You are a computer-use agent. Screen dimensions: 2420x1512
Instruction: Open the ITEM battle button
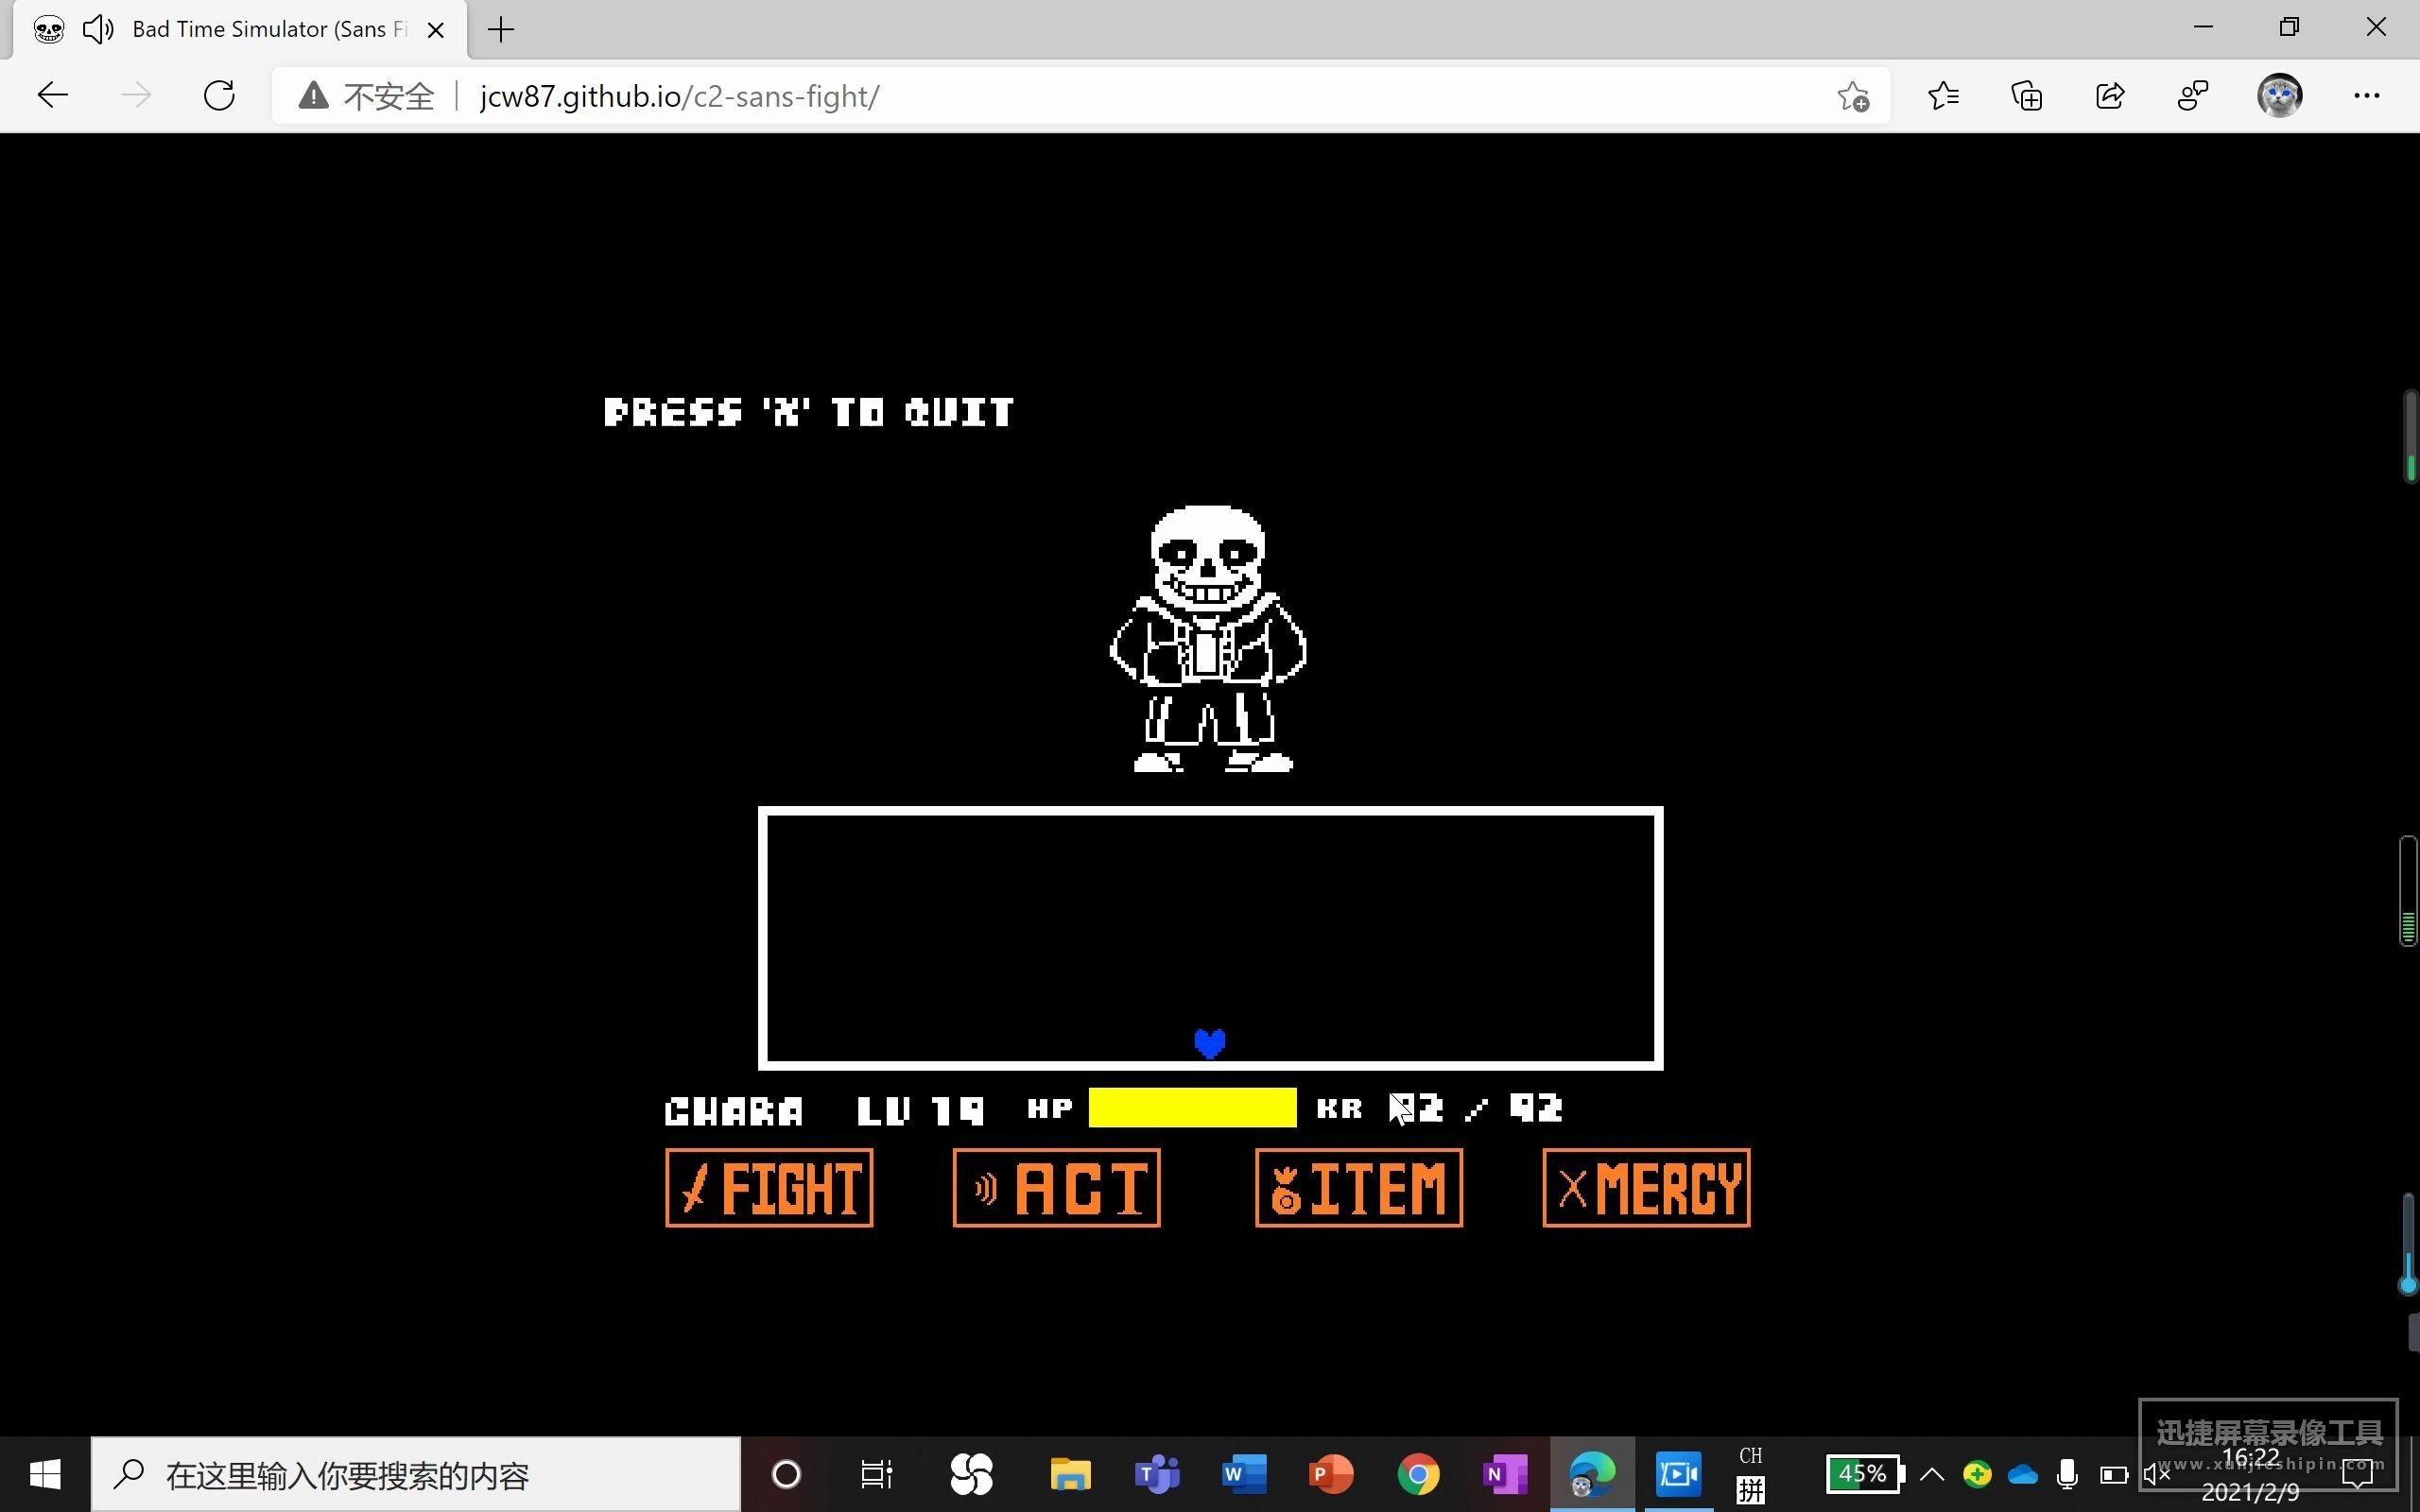pos(1359,1187)
